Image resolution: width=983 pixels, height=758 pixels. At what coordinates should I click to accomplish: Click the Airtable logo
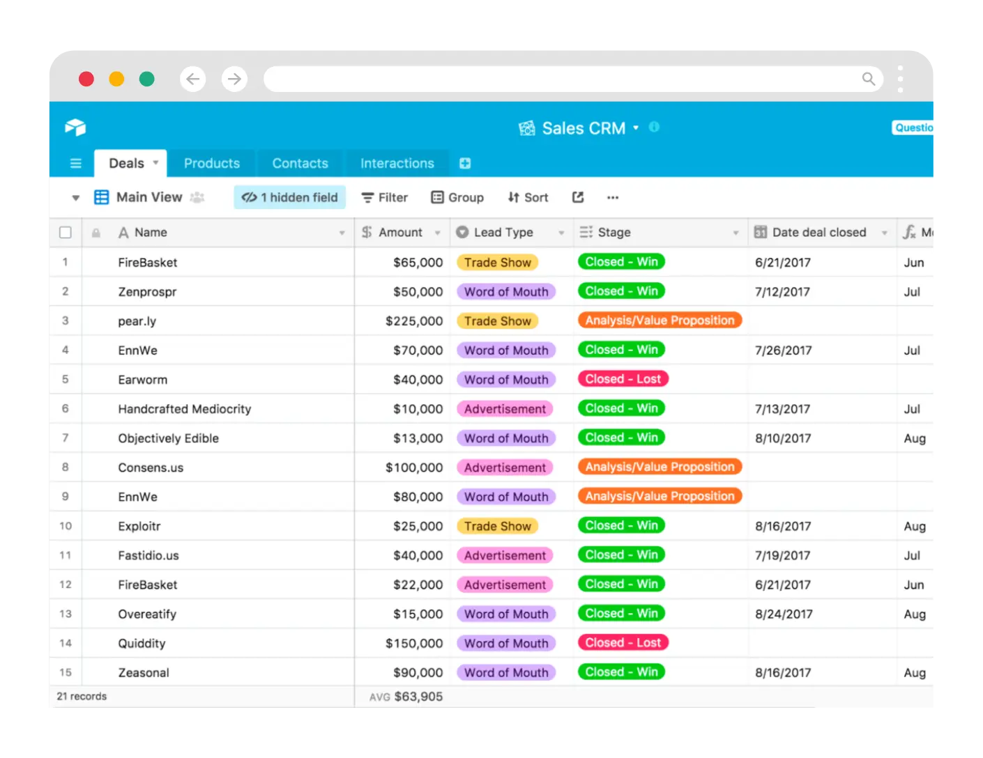click(x=75, y=127)
